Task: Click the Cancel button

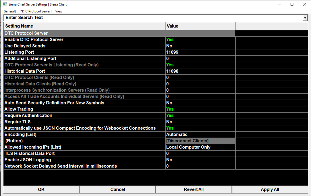Action: pos(118,189)
